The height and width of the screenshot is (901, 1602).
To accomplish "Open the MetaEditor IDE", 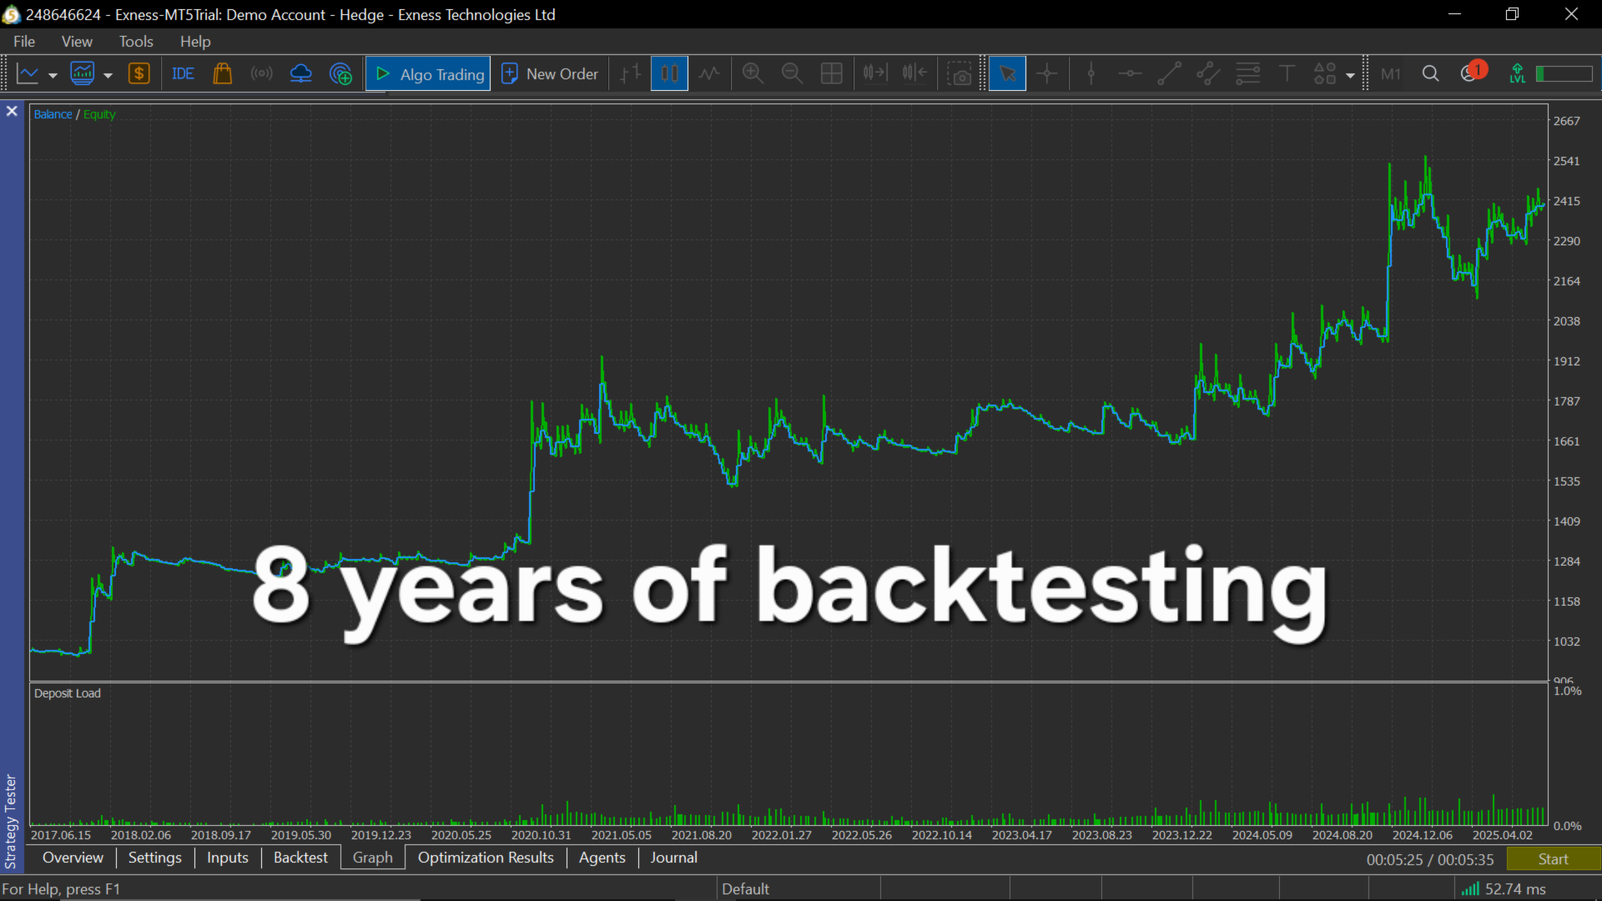I will (x=183, y=73).
